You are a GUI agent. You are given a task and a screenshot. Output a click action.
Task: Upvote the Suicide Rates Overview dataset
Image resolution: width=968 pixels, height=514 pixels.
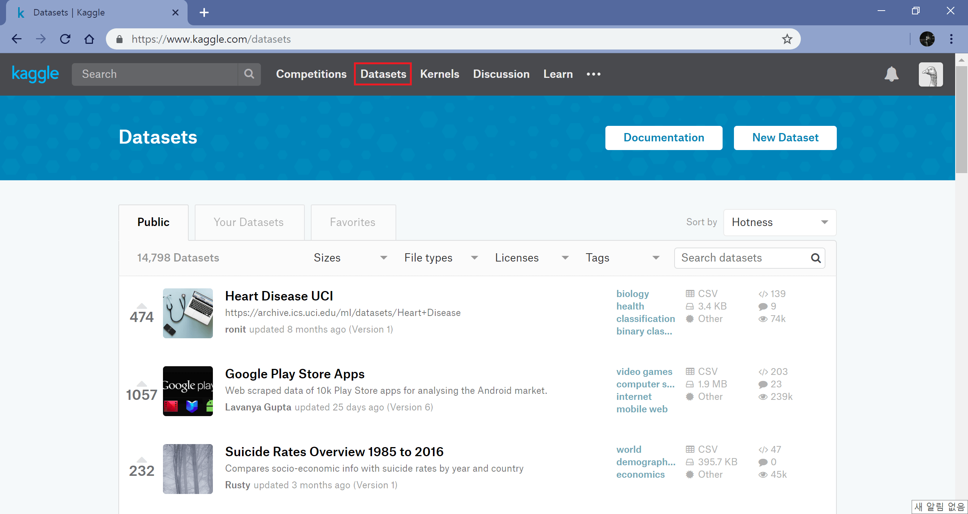[142, 460]
